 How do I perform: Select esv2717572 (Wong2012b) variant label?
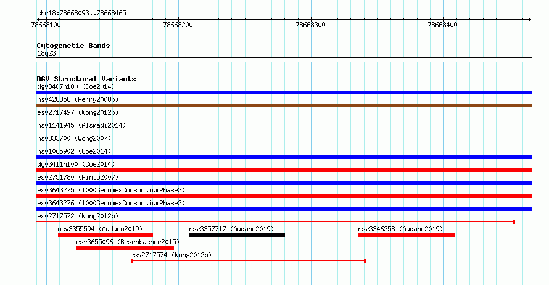tap(78, 216)
